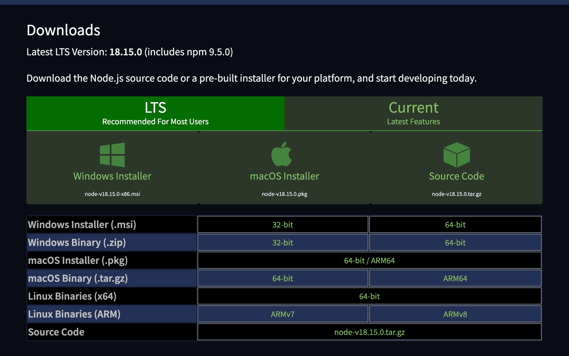This screenshot has height=356, width=569.
Task: Open the 64-bit / ARM64 macOS Installer link
Action: tap(369, 260)
